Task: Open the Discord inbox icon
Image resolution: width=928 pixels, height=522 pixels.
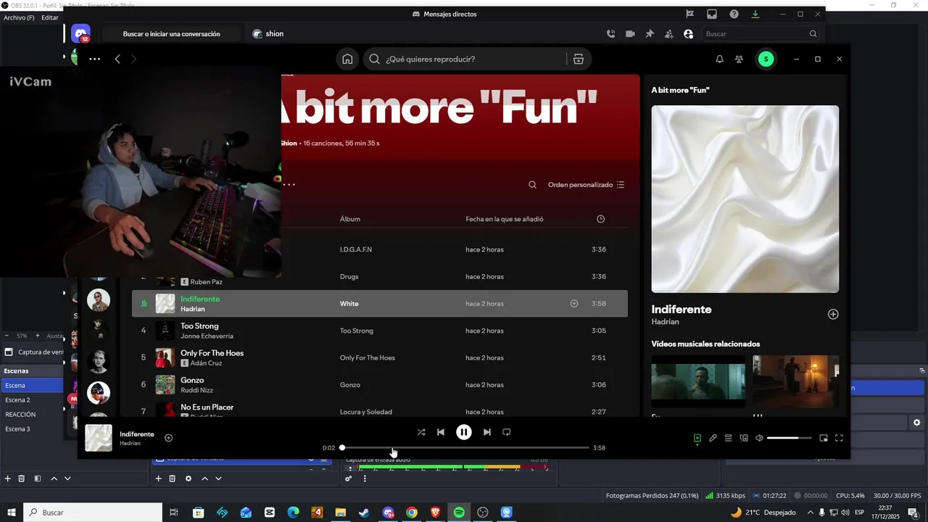Action: [x=712, y=14]
